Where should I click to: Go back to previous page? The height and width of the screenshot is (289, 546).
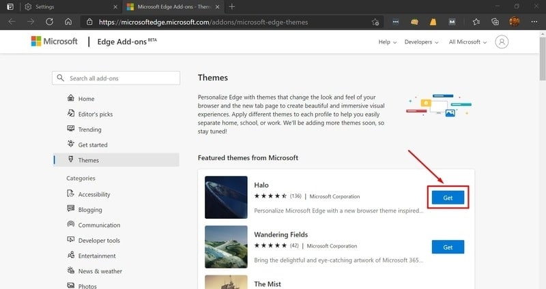(12, 22)
